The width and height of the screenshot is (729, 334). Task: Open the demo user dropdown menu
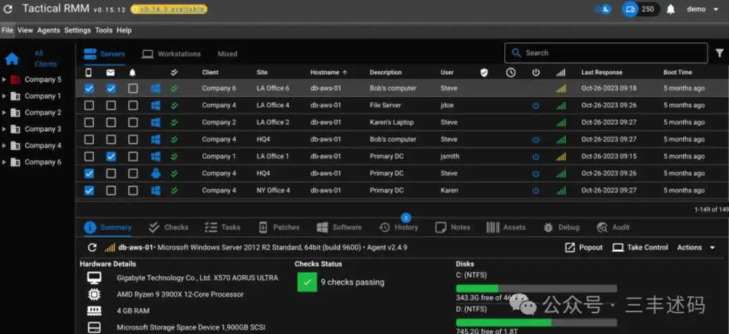click(702, 9)
